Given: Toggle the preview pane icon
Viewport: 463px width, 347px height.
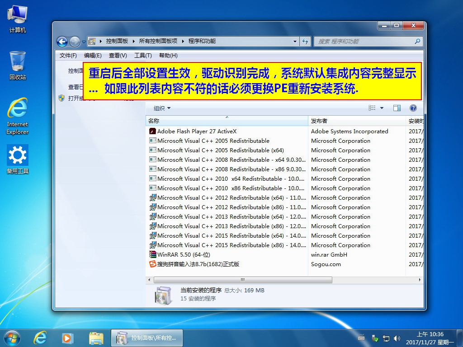Looking at the screenshot, I should pyautogui.click(x=397, y=108).
